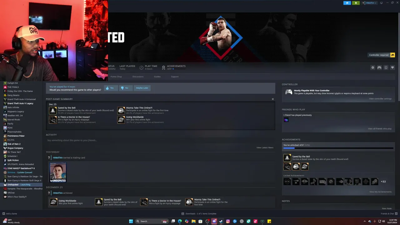The width and height of the screenshot is (400, 225).
Task: Select Gang Beasts in library list
Action: [x=13, y=95]
